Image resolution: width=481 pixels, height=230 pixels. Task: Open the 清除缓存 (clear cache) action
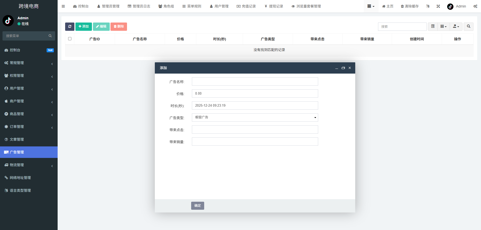point(409,6)
